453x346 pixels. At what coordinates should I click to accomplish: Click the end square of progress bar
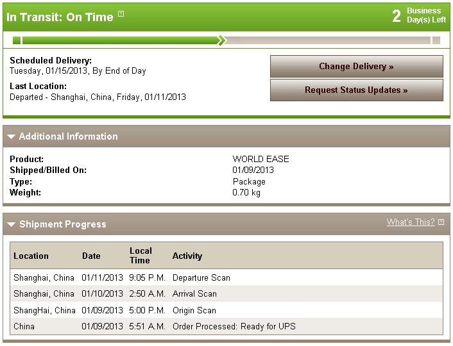tap(436, 40)
